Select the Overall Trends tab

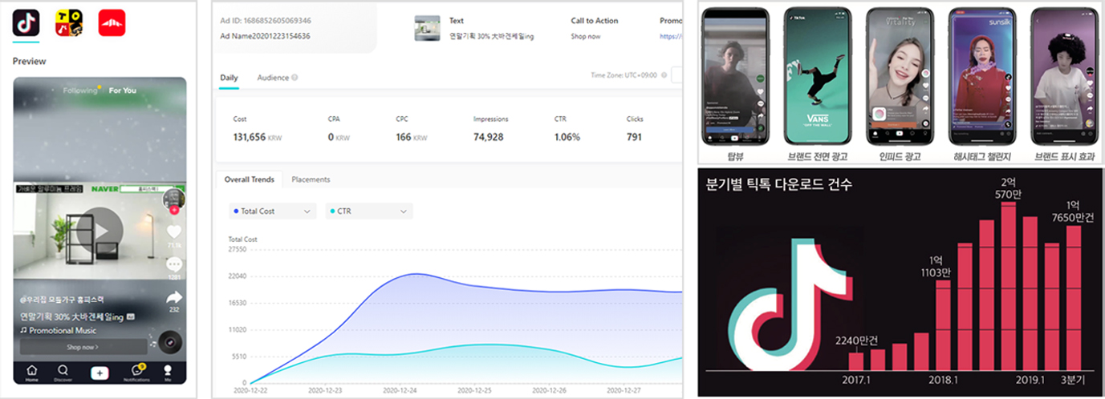click(x=250, y=179)
